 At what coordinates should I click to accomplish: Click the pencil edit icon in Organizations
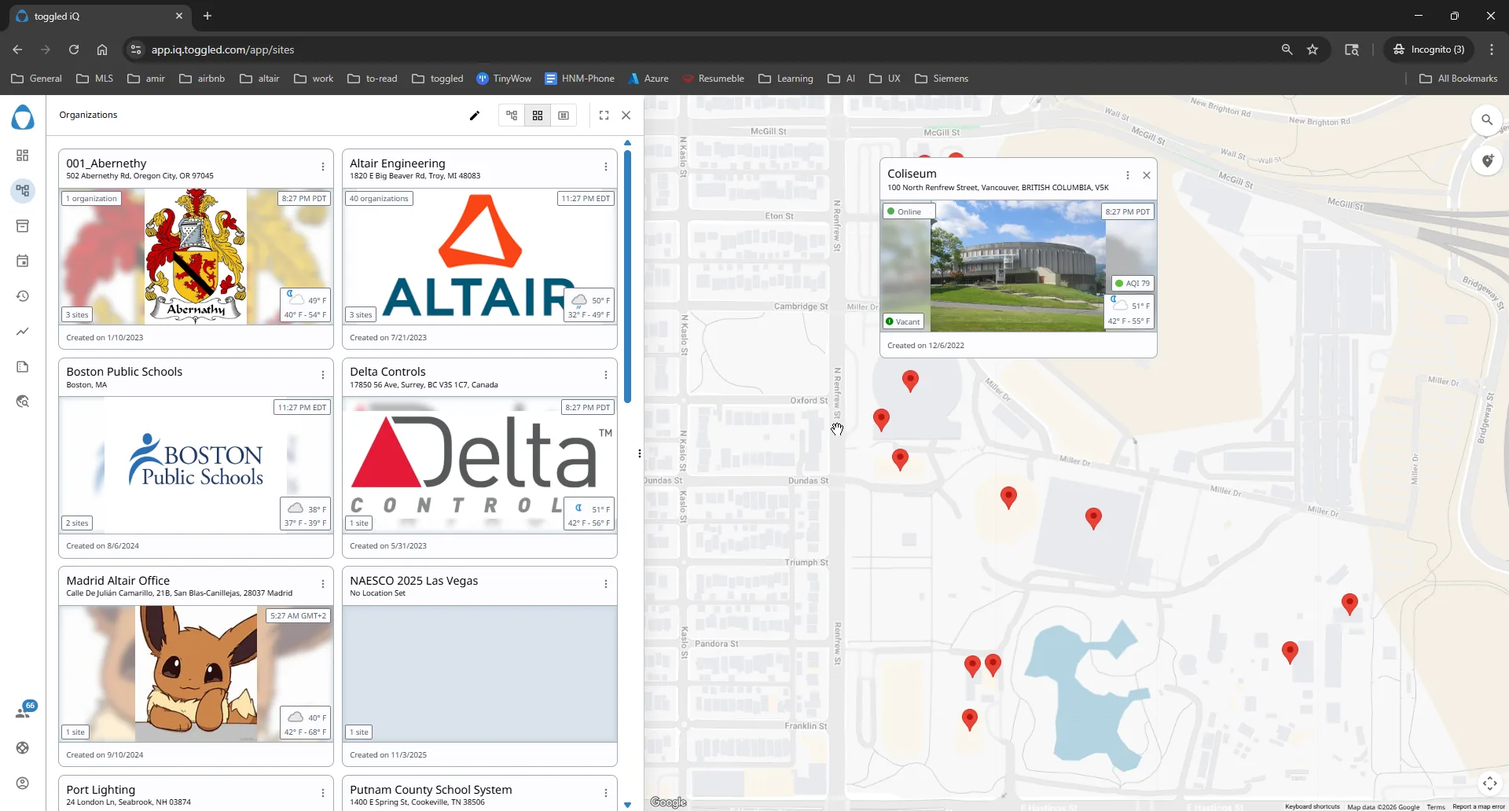(x=475, y=116)
